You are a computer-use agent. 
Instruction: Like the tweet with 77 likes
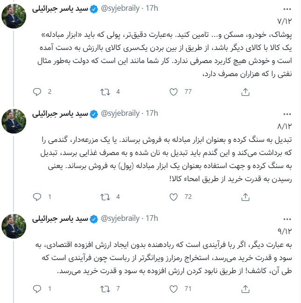[175, 92]
